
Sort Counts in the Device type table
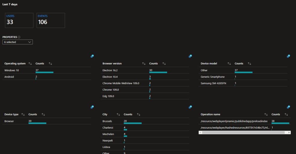pos(43,114)
